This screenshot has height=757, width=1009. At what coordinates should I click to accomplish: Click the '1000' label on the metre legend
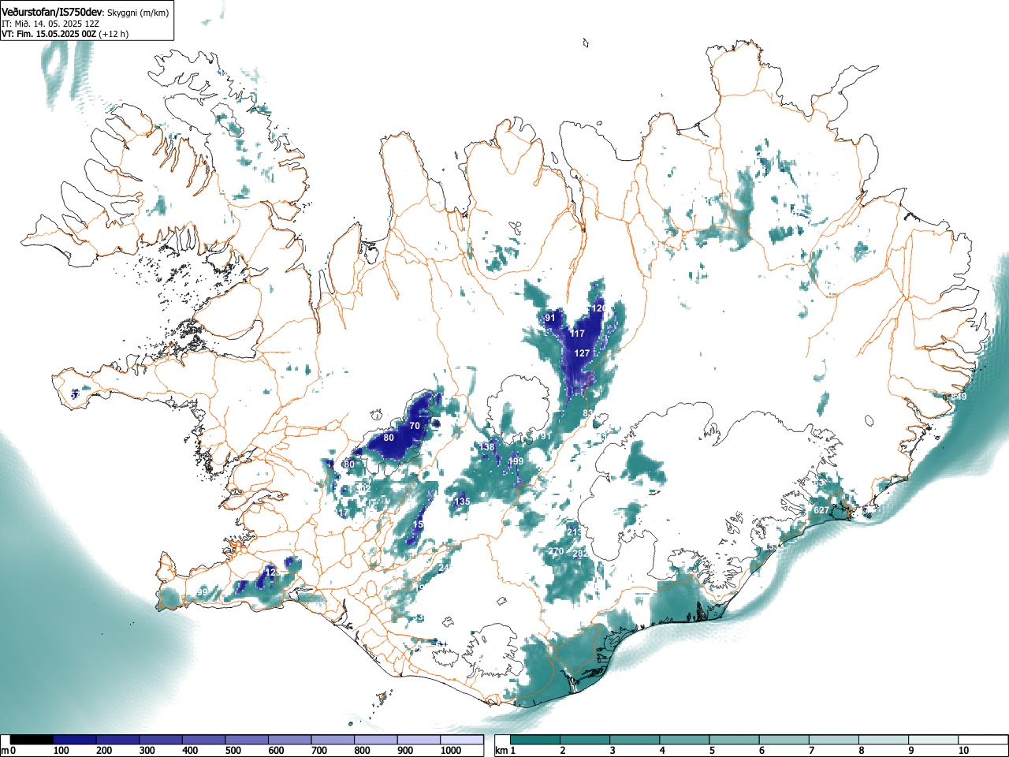pyautogui.click(x=451, y=751)
